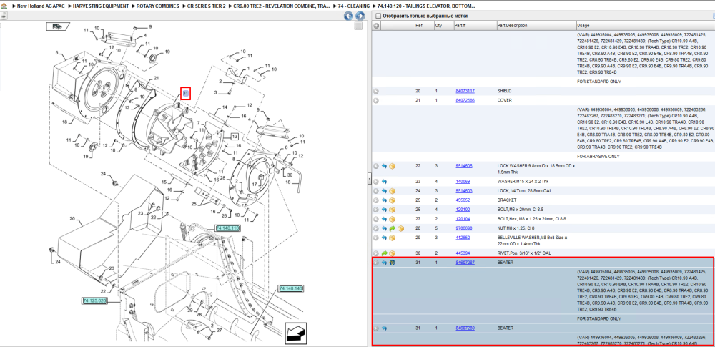Open the CR9.80 TRE2 - REVELATION COMBINE breadcrumb
The image size is (715, 347).
[282, 7]
